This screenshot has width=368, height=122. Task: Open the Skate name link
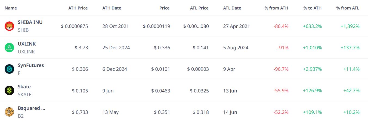pos(24,87)
